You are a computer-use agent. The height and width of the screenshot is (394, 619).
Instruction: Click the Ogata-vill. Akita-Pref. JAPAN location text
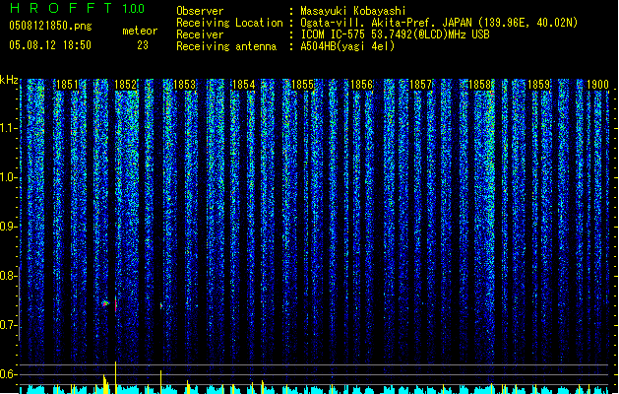tap(439, 23)
